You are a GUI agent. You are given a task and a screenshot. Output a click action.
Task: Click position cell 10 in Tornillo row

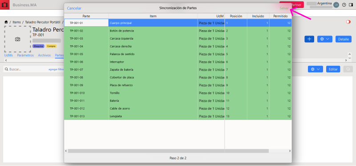coord(236,93)
